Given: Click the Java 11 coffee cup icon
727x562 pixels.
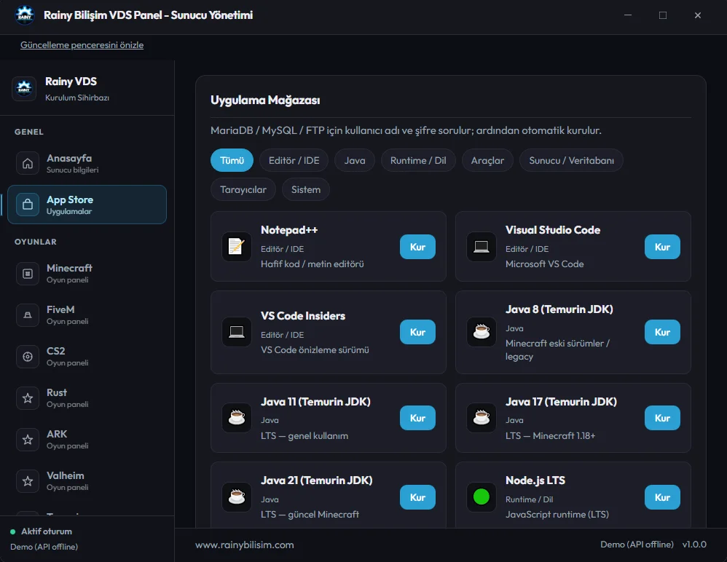Looking at the screenshot, I should point(237,417).
